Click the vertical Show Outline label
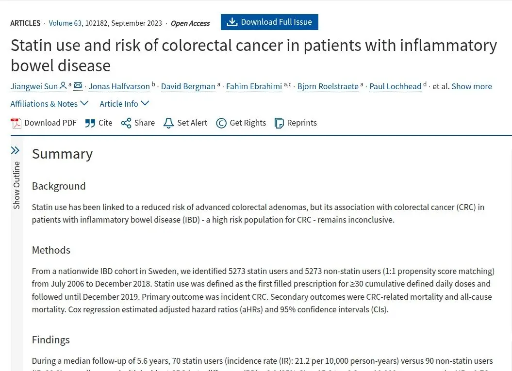The image size is (512, 371). click(x=17, y=185)
